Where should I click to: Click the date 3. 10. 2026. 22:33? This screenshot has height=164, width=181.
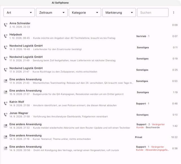pyautogui.click(x=20, y=27)
